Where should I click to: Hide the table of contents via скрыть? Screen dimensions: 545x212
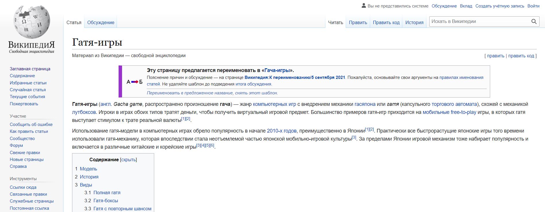click(x=128, y=160)
